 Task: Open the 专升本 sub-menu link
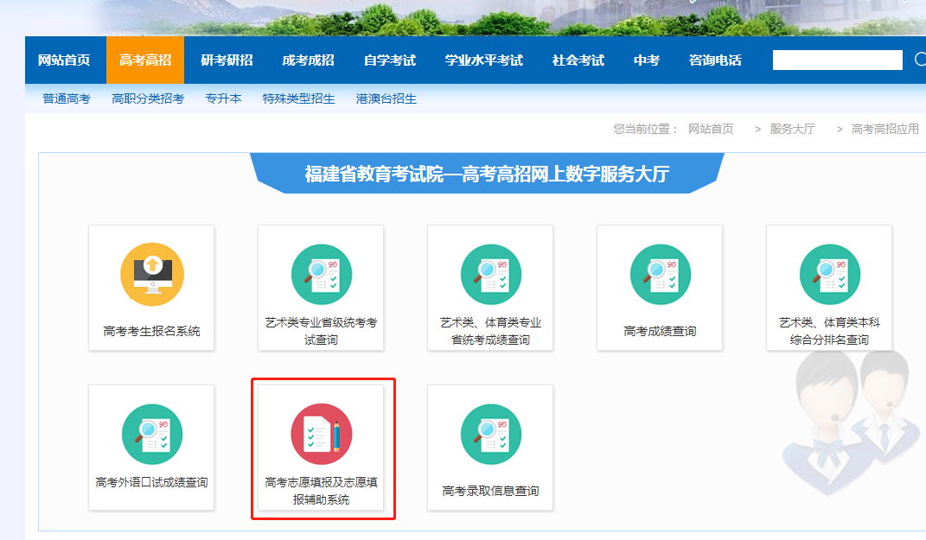point(223,98)
